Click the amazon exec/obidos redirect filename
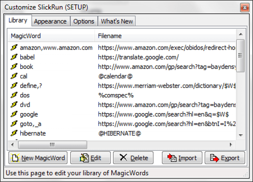Viewport: 253px width, 182px height. (x=167, y=48)
